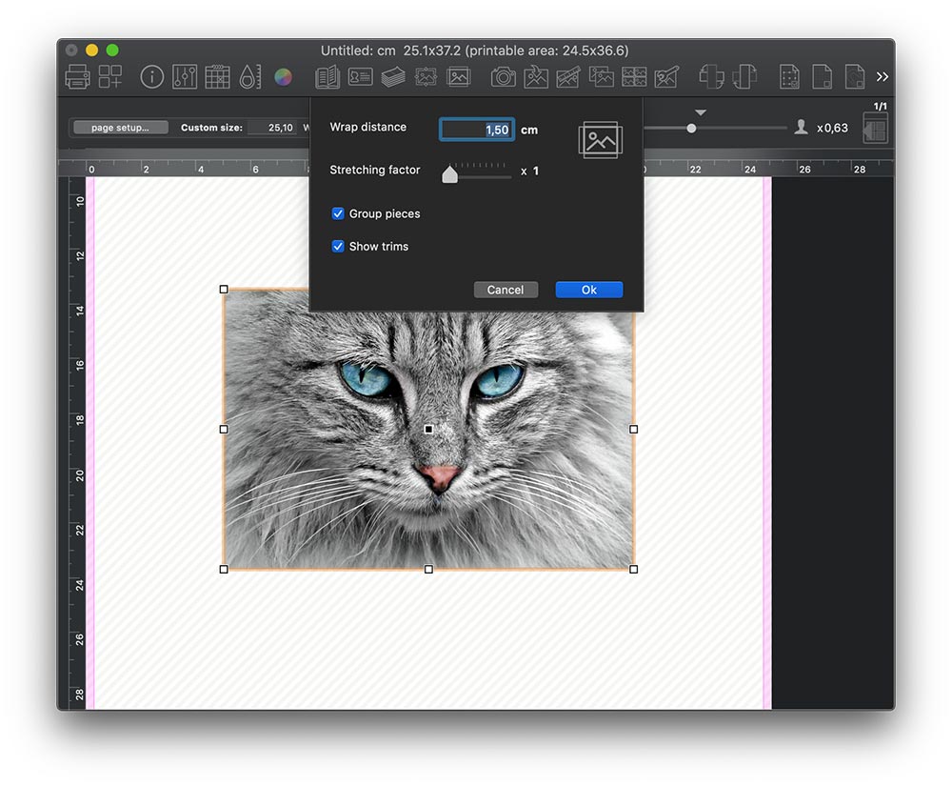The width and height of the screenshot is (952, 786).
Task: Open the color wheel picker icon
Action: pos(284,77)
